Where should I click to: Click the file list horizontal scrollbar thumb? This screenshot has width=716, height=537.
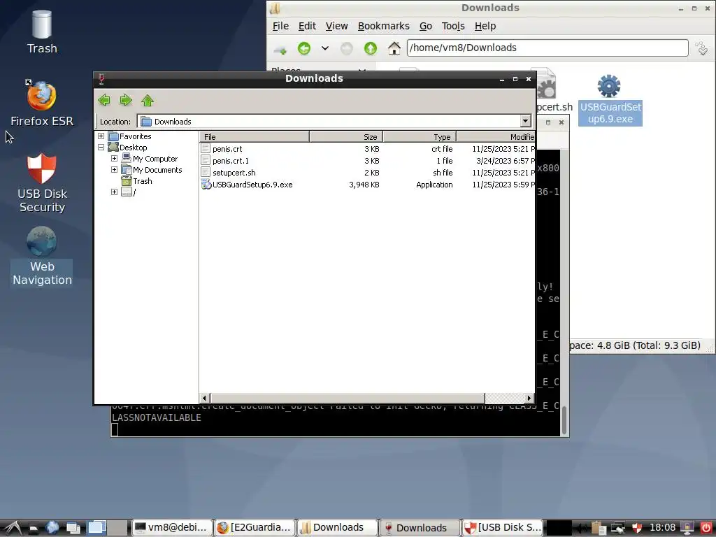pos(347,398)
